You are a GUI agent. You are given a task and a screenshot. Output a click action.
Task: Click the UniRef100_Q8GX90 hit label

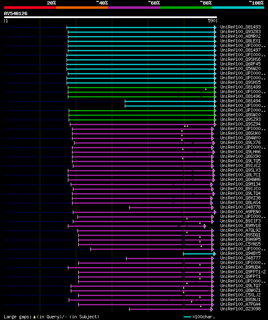pos(240,156)
